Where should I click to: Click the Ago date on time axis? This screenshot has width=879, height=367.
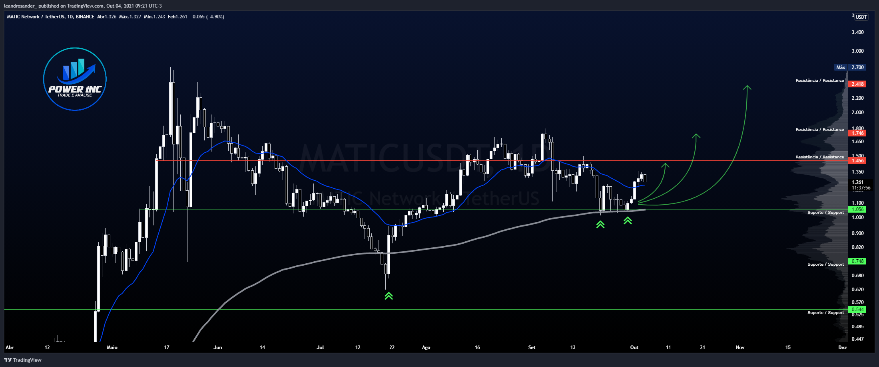coord(426,347)
